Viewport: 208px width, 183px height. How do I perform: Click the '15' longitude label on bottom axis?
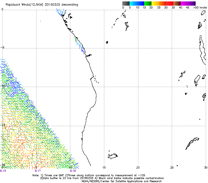pyautogui.click(x=104, y=168)
